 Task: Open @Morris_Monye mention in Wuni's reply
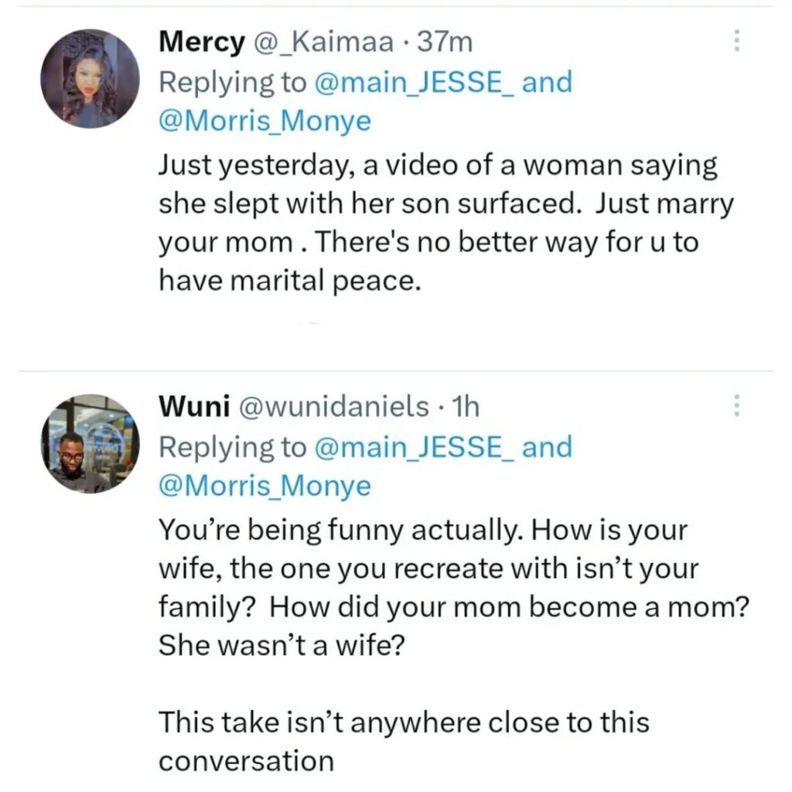(x=265, y=486)
